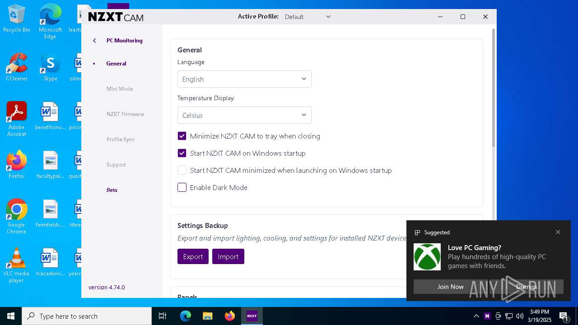
Task: Click the General section heading
Action: coord(190,50)
